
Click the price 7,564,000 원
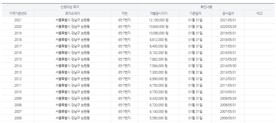tap(158, 66)
